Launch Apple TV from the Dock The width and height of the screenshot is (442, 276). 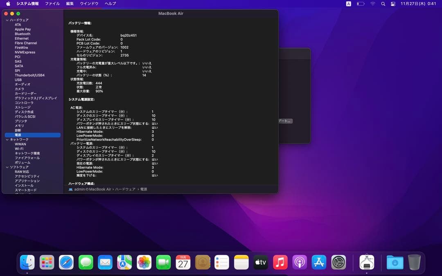tap(261, 262)
